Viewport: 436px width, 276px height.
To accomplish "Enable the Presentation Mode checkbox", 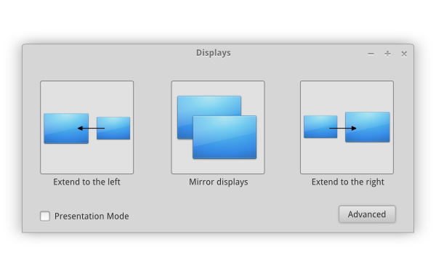I will click(x=45, y=216).
